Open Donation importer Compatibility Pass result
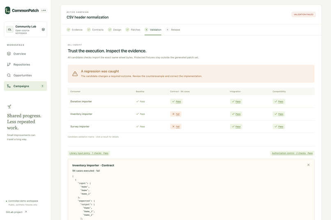 (279, 102)
